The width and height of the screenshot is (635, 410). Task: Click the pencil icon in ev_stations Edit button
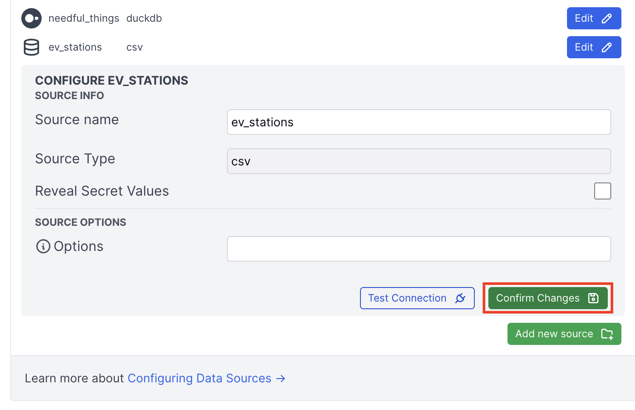pyautogui.click(x=607, y=47)
